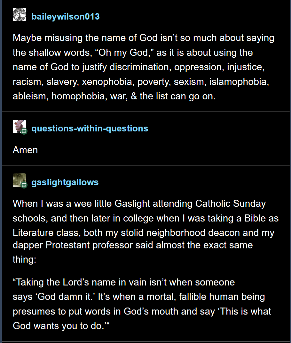The width and height of the screenshot is (291, 343).
Task: Click reblog badge on gaslightgallows avatar
Action: point(24,185)
